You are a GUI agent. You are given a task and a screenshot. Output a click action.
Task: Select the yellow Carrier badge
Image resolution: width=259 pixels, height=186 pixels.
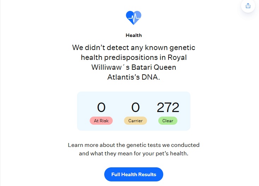click(x=135, y=120)
